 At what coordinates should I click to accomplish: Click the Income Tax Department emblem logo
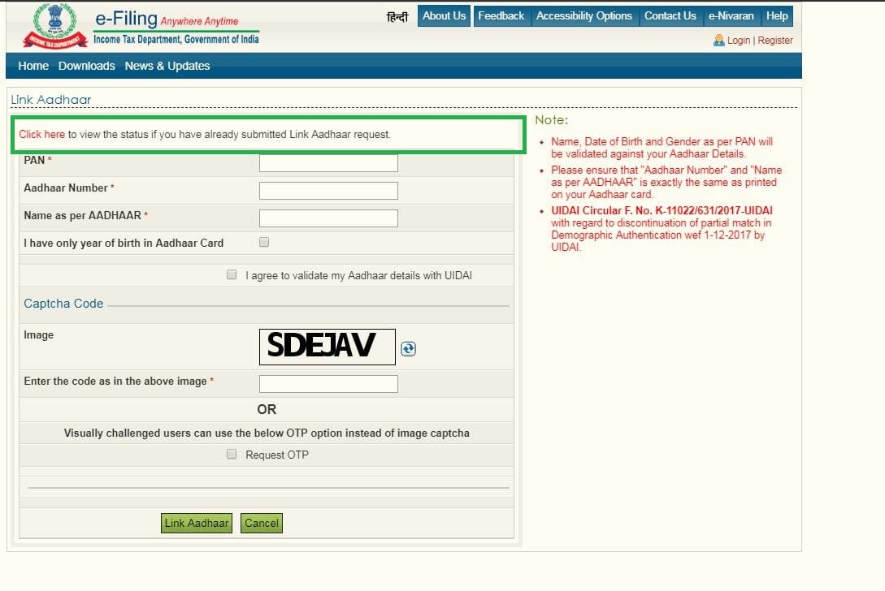tap(54, 26)
